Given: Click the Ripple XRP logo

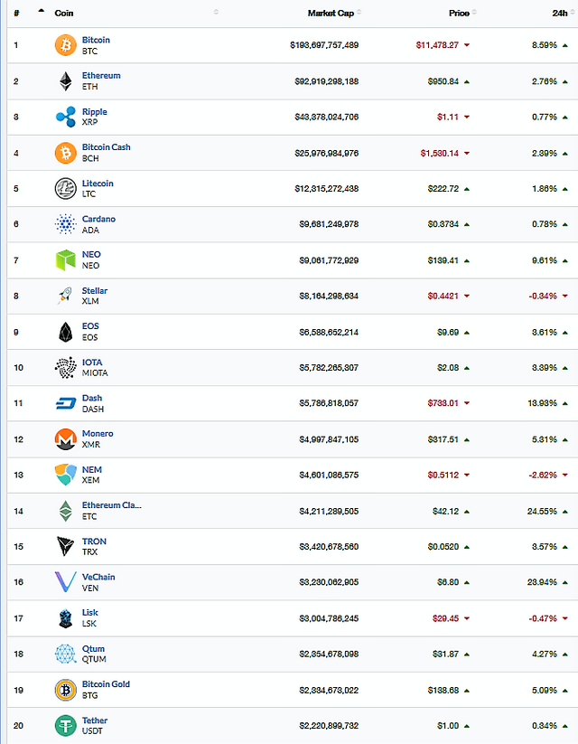Looking at the screenshot, I should (65, 117).
